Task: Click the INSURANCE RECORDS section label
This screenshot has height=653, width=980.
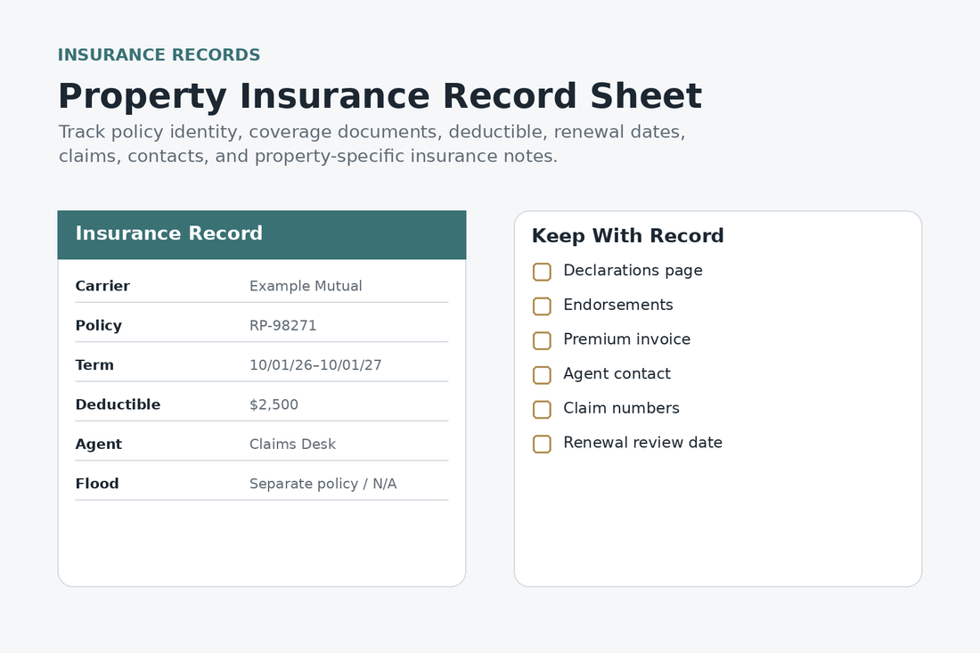Action: click(x=159, y=55)
